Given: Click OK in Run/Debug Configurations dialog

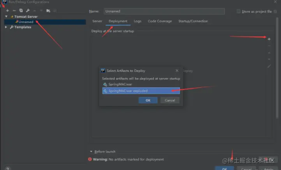Looking at the screenshot, I should 224,168.
